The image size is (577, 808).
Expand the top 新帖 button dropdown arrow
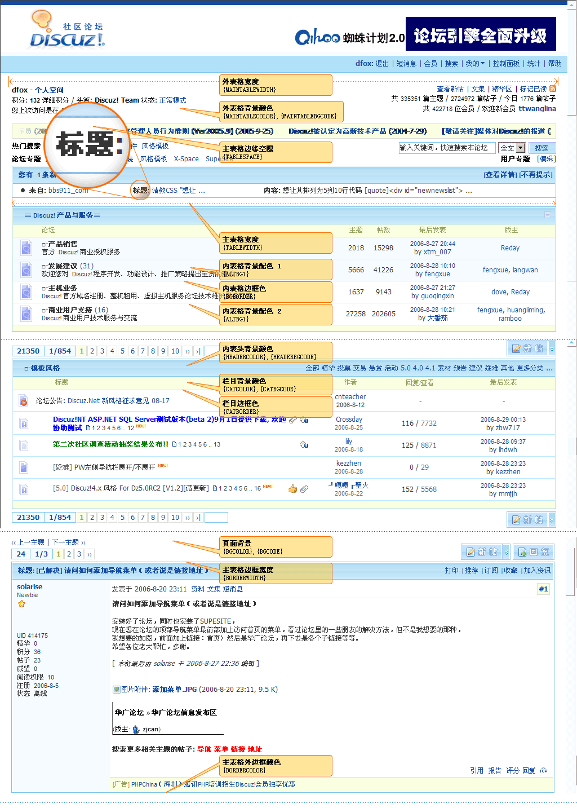(x=552, y=348)
